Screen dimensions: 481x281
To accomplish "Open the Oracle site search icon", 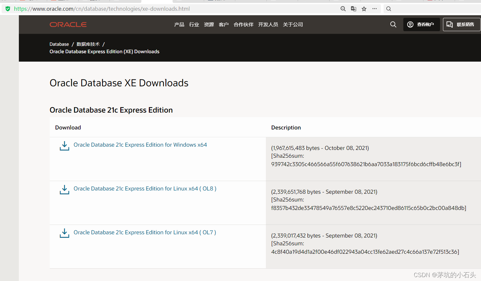I will click(393, 24).
